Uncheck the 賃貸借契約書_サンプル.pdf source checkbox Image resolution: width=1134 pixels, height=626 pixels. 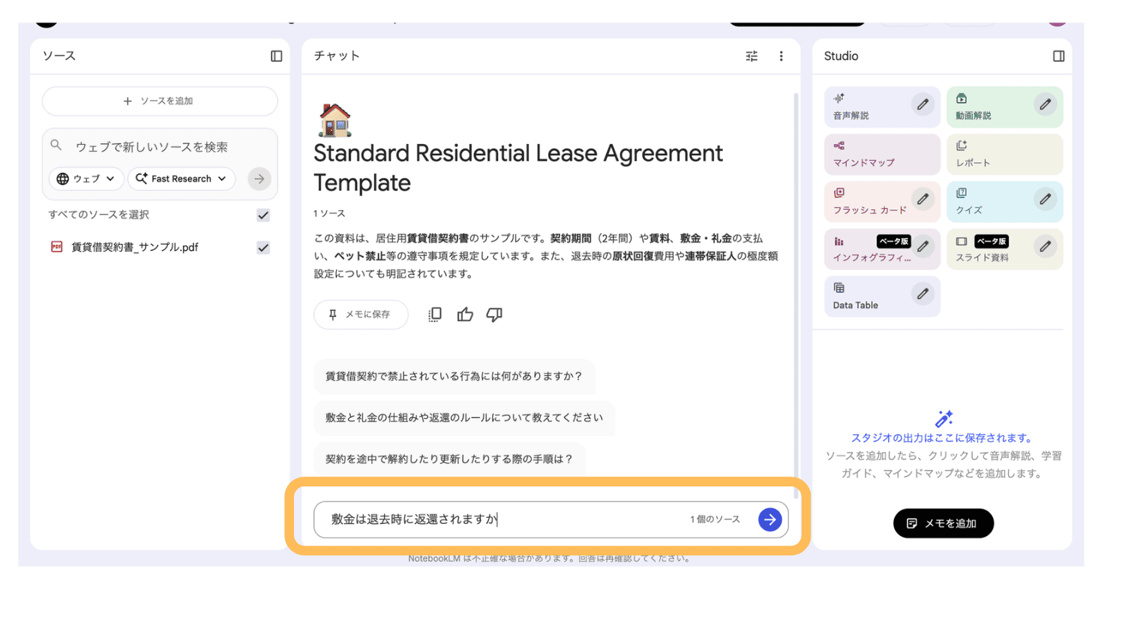click(x=263, y=248)
